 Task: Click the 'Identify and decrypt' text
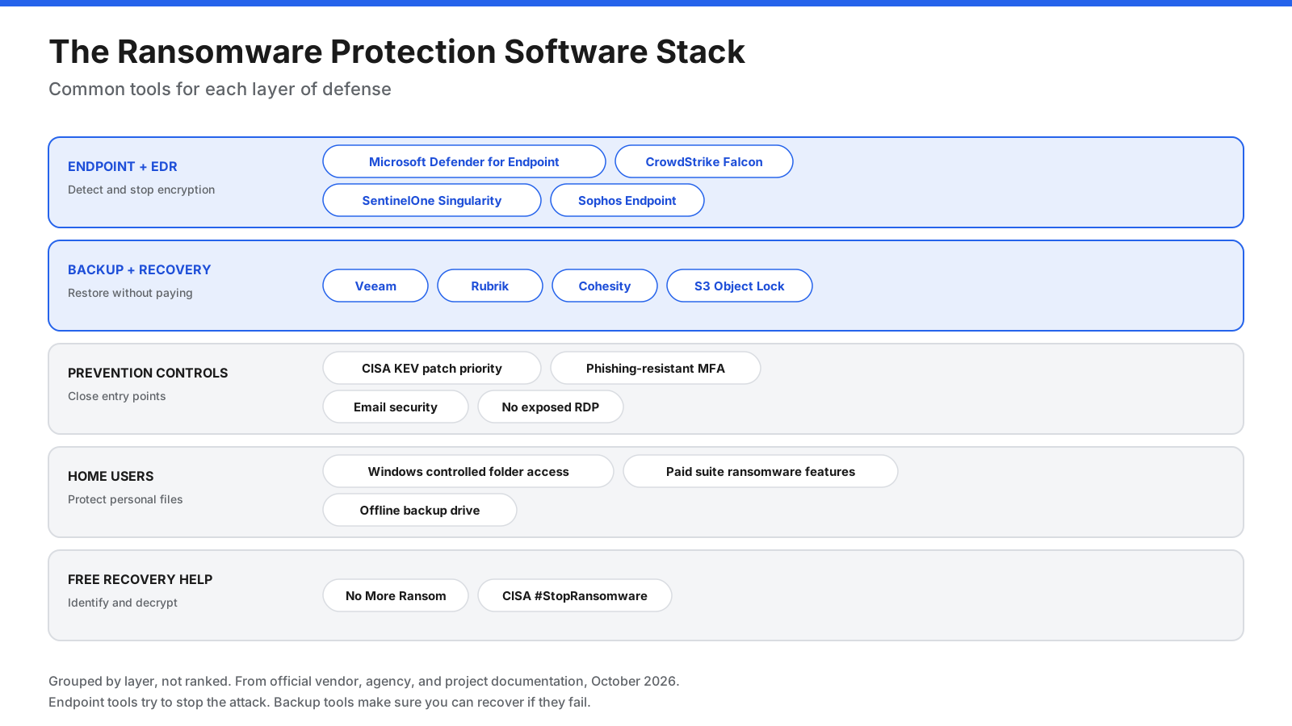coord(123,603)
